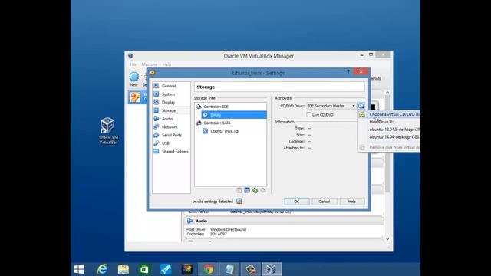Click the OK button
Viewport: 491px width, 276px height.
(x=297, y=202)
